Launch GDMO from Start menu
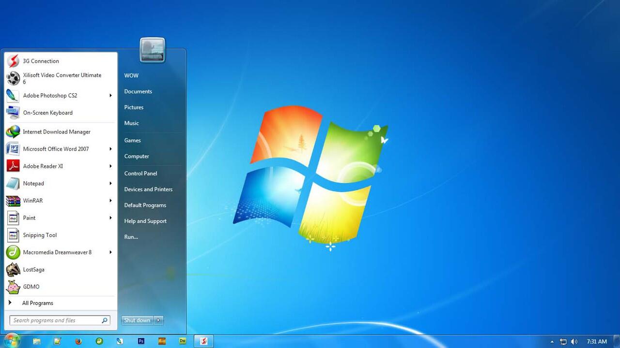Screen dimensions: 620x348 pos(61,287)
